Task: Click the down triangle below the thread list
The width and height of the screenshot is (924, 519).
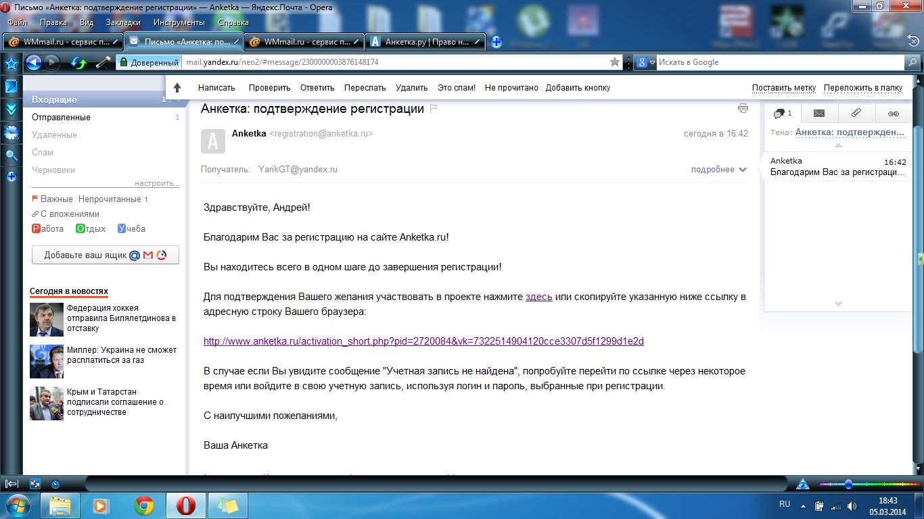Action: coord(838,304)
